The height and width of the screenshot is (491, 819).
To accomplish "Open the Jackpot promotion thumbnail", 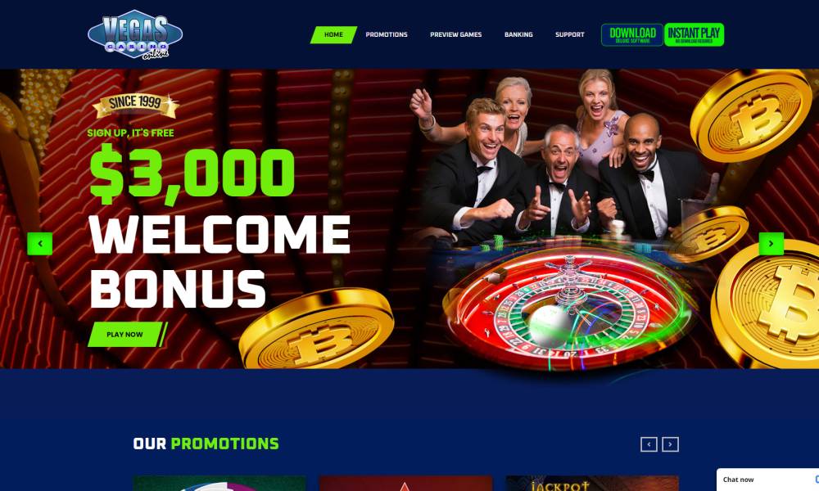I will pos(592,483).
